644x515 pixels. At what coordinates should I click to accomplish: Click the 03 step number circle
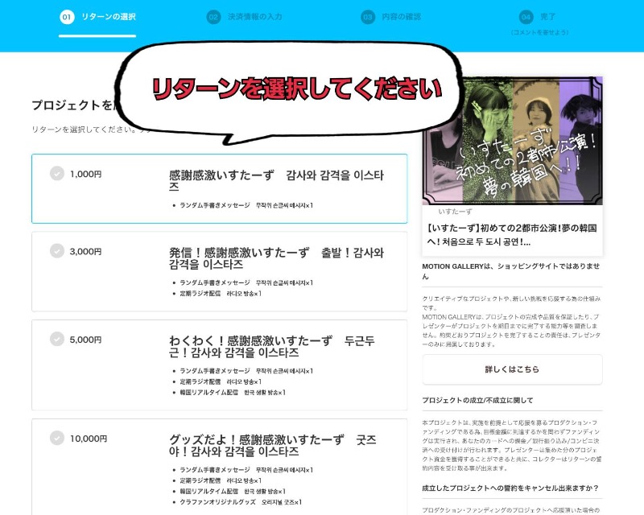point(368,17)
